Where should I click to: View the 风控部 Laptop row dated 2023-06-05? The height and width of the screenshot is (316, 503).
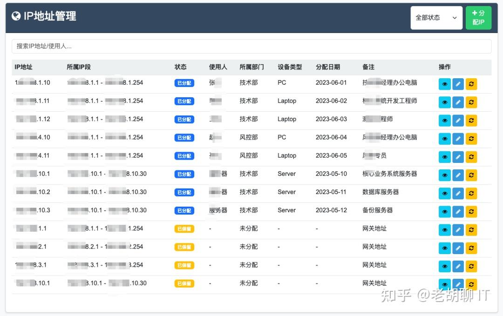click(445, 157)
